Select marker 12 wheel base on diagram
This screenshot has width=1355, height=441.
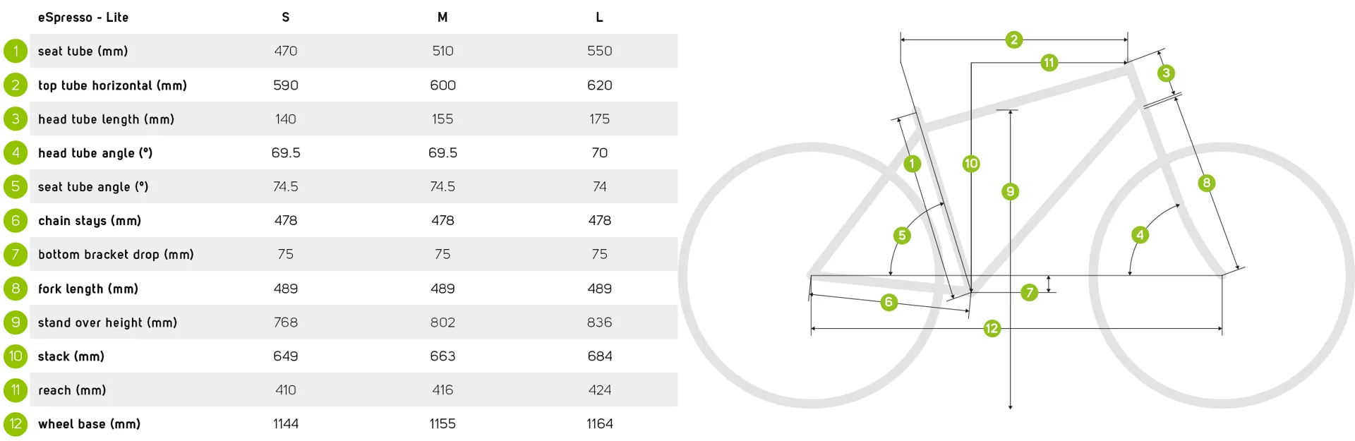(992, 328)
